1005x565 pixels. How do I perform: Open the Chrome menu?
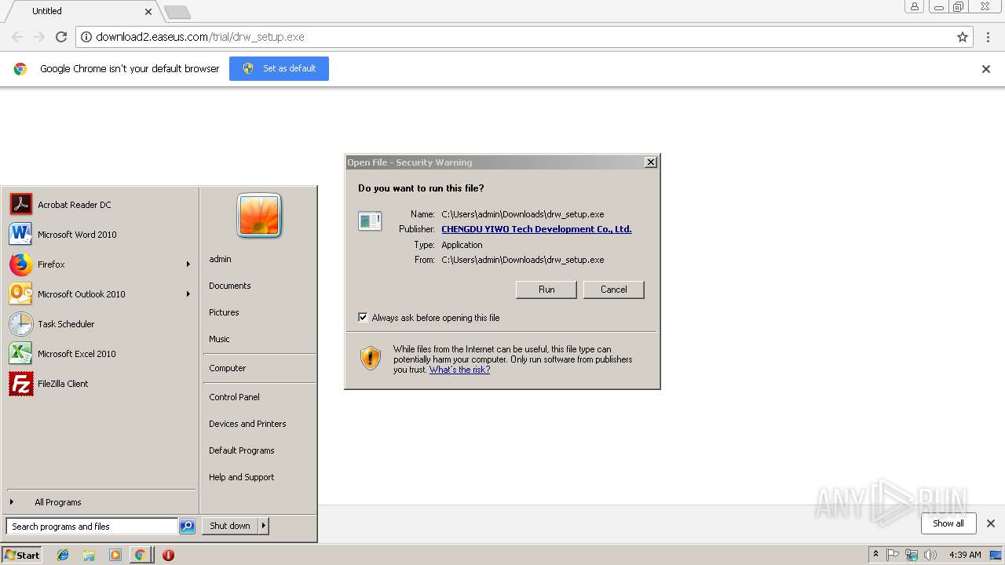988,37
